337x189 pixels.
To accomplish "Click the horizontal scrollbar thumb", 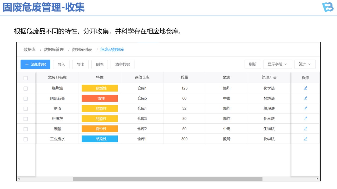I will point(167,179).
